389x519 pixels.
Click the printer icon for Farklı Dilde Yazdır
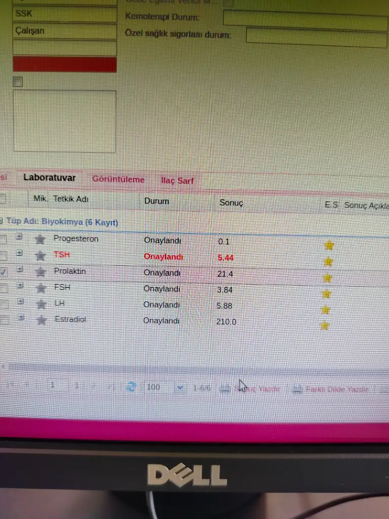coord(297,389)
